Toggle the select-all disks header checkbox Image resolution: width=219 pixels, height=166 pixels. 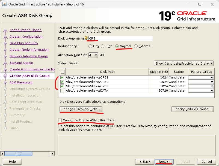[x=63, y=72]
